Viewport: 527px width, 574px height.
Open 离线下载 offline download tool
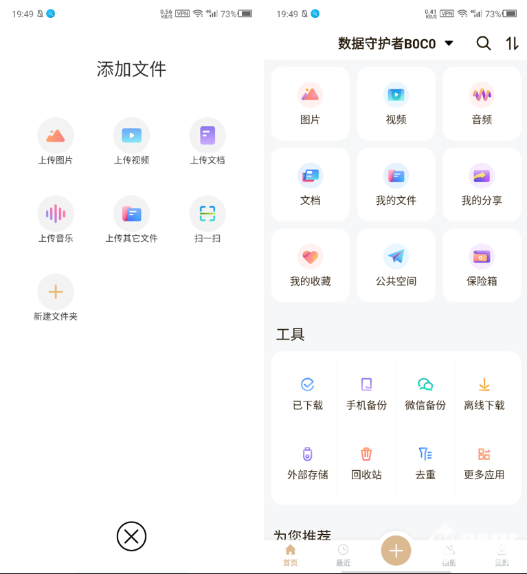pos(484,393)
